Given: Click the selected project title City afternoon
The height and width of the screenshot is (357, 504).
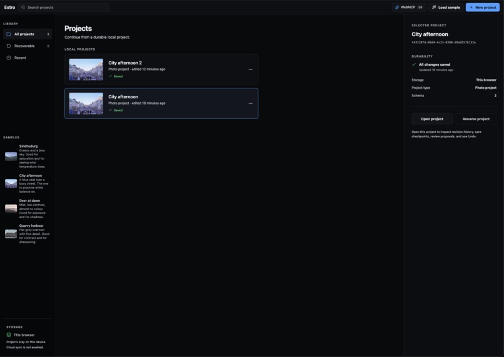Looking at the screenshot, I should (430, 34).
